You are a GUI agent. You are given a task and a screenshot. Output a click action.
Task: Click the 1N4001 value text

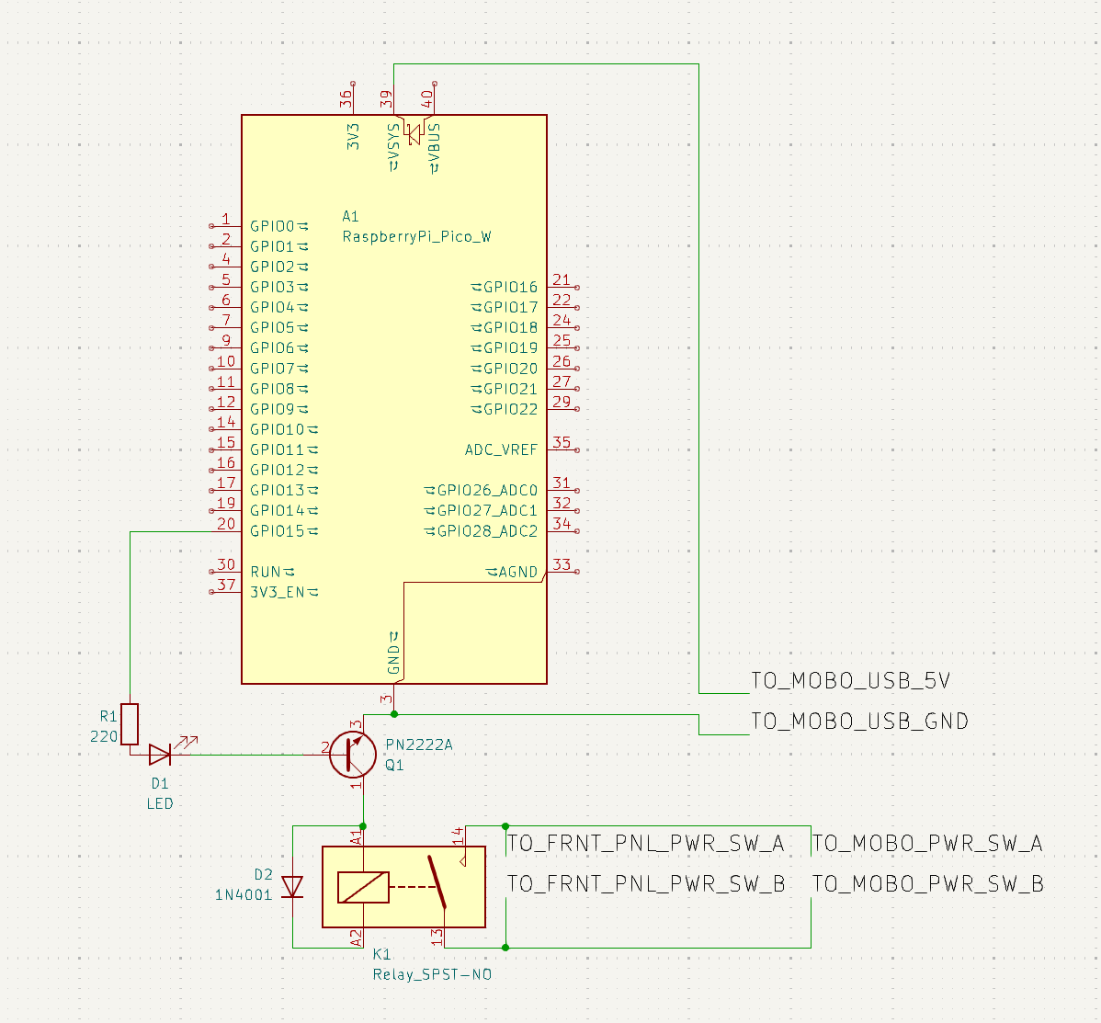coord(243,895)
